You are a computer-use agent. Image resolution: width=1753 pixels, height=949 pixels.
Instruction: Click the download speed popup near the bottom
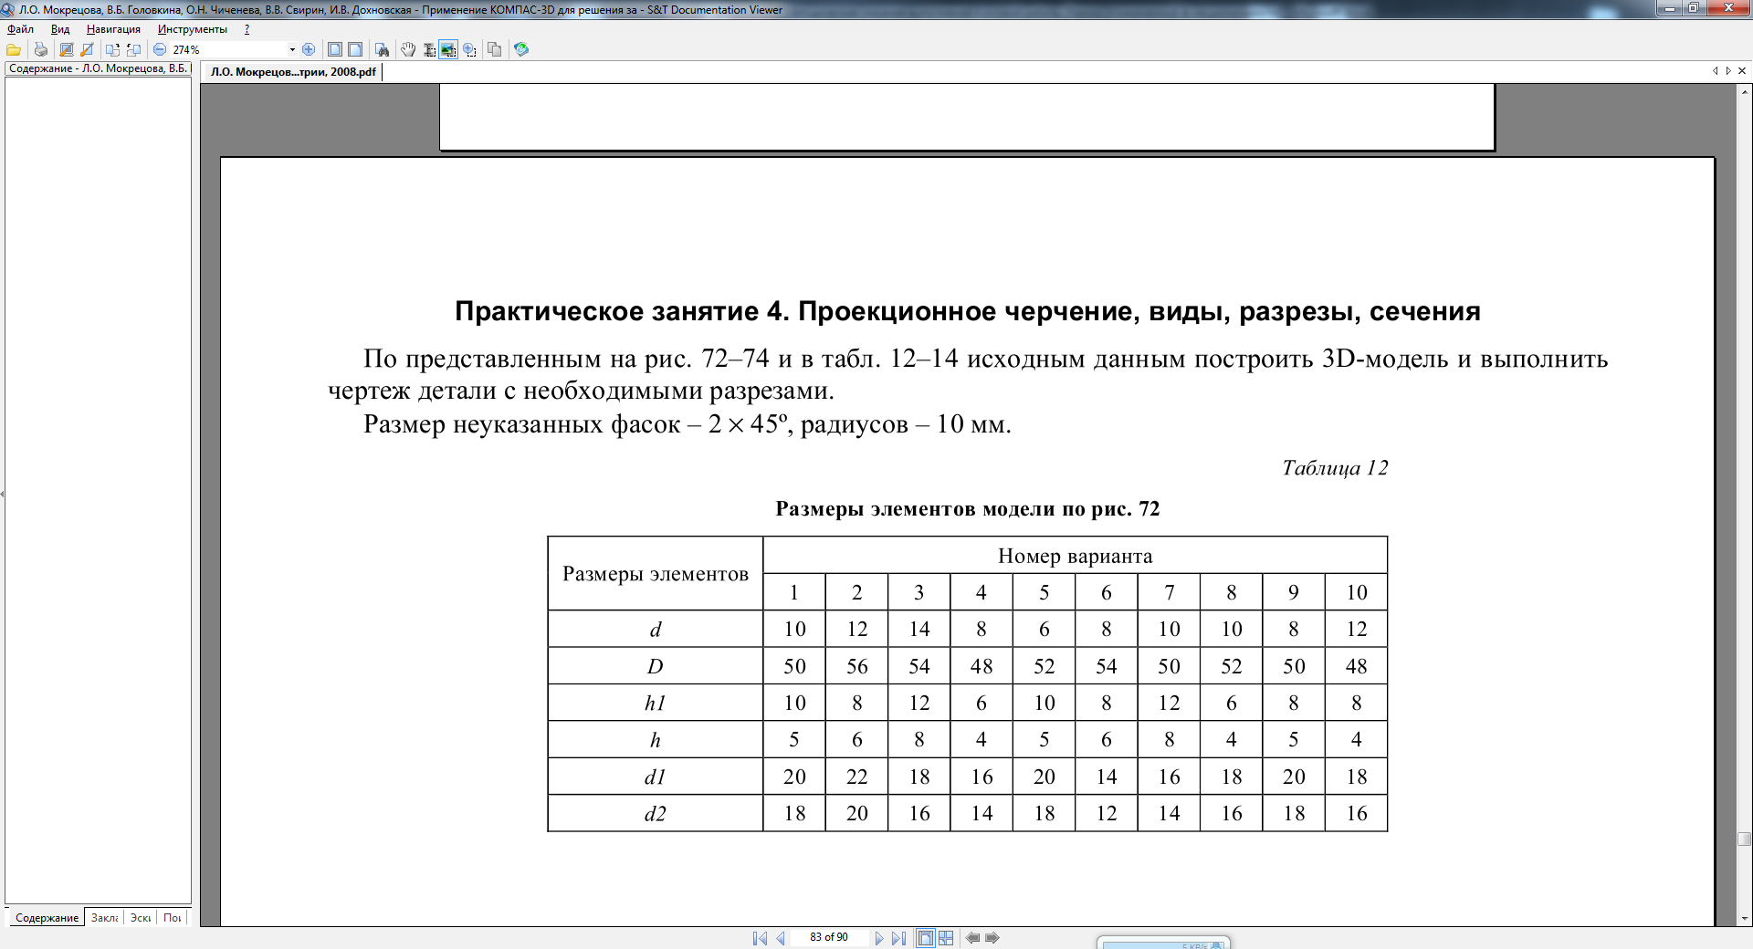tap(1163, 943)
